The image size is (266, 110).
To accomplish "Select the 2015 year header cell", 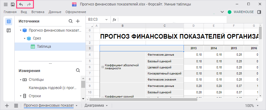I will coord(234,48).
